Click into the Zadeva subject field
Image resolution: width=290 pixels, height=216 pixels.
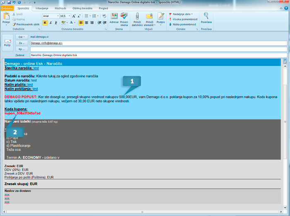click(159, 55)
